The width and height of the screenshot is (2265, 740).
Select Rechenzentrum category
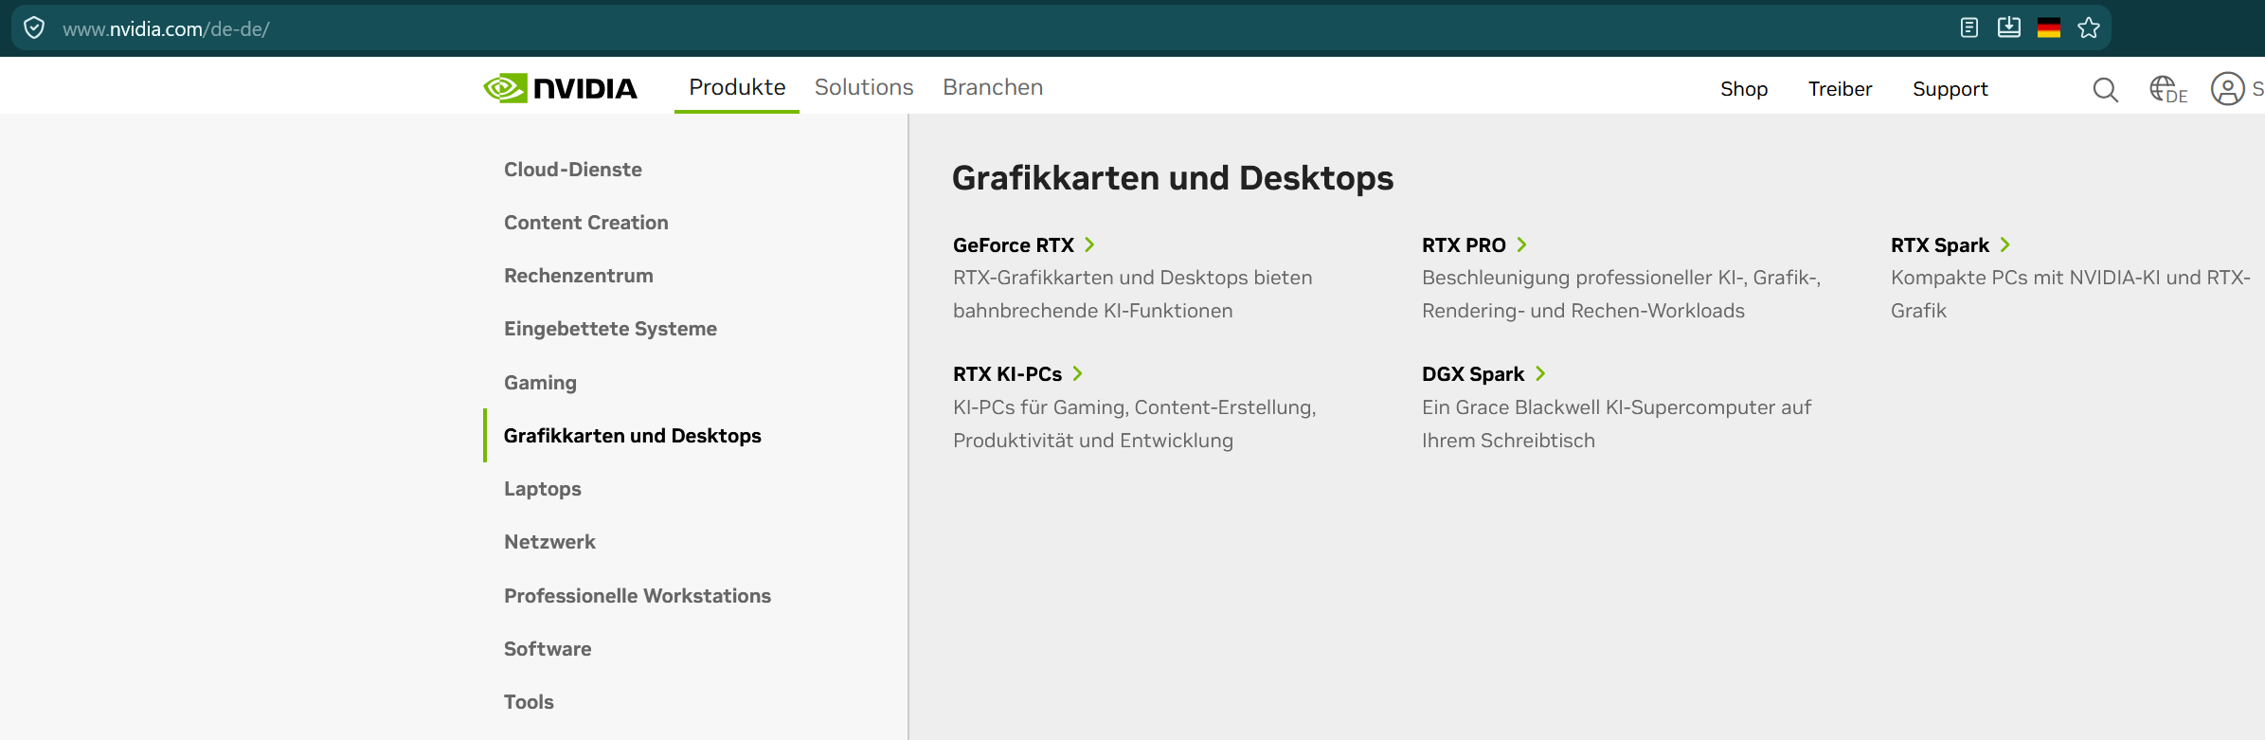click(x=579, y=276)
